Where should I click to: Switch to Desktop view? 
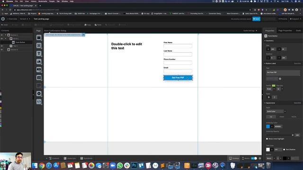(x=234, y=158)
